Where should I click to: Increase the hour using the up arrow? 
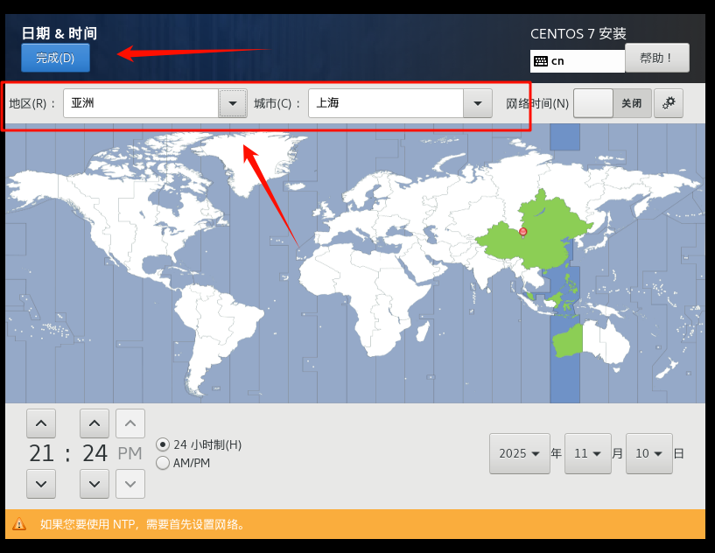pos(41,423)
